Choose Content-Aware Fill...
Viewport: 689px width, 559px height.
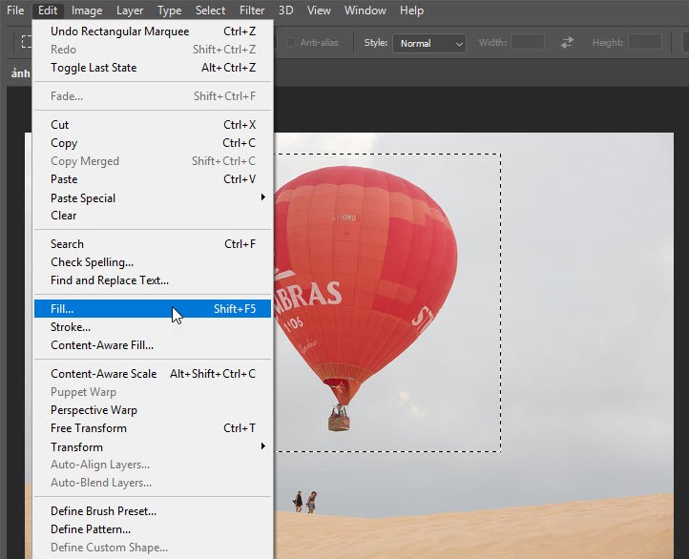153,345
